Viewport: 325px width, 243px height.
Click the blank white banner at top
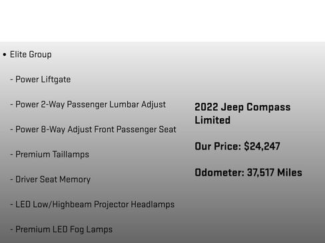tap(162, 21)
